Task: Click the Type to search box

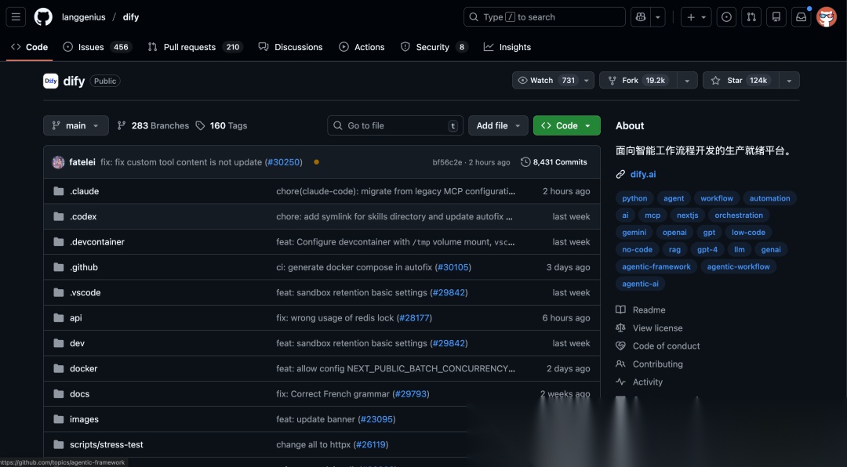Action: (544, 16)
